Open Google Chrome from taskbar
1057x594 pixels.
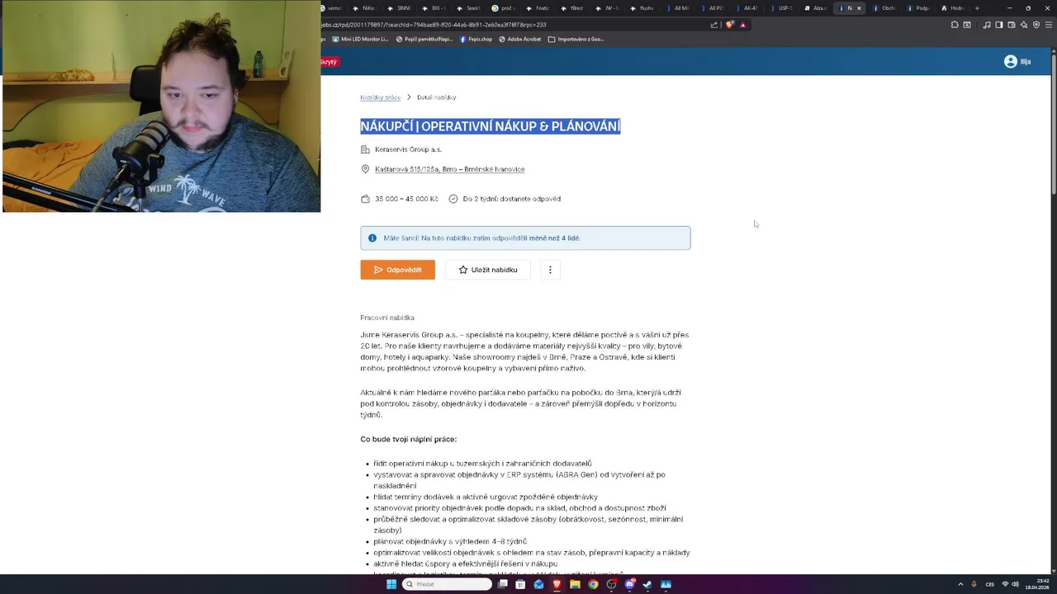pyautogui.click(x=593, y=584)
